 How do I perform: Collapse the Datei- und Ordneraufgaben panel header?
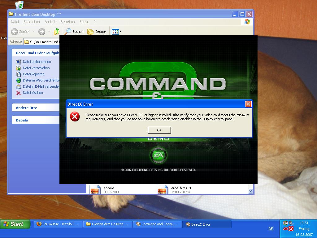coord(36,53)
